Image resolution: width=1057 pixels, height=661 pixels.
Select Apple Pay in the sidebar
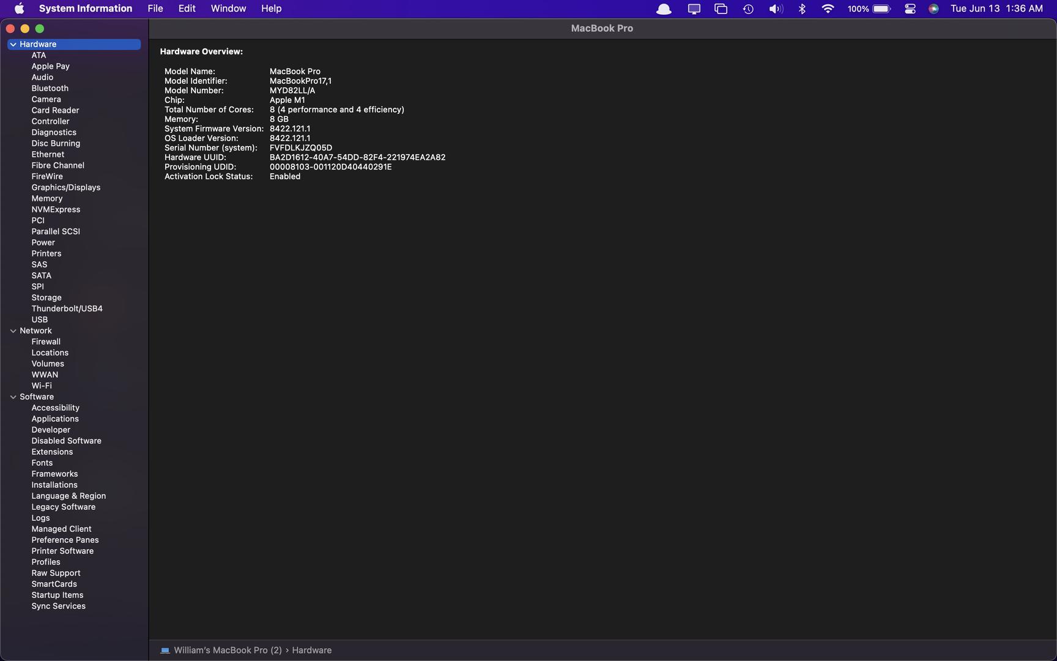click(x=50, y=66)
